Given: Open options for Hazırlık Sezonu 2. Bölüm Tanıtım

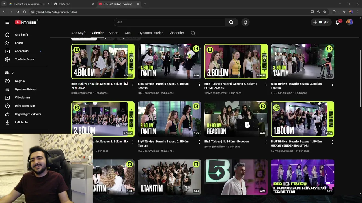Looking at the screenshot, I should tap(199, 142).
